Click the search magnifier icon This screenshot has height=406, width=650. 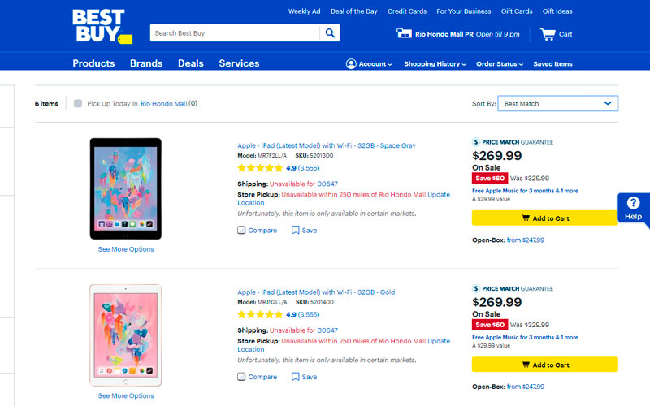tap(330, 33)
